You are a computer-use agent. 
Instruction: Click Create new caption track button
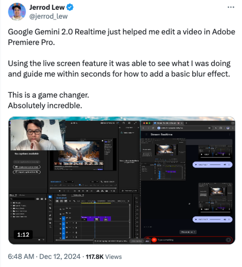pos(27,167)
